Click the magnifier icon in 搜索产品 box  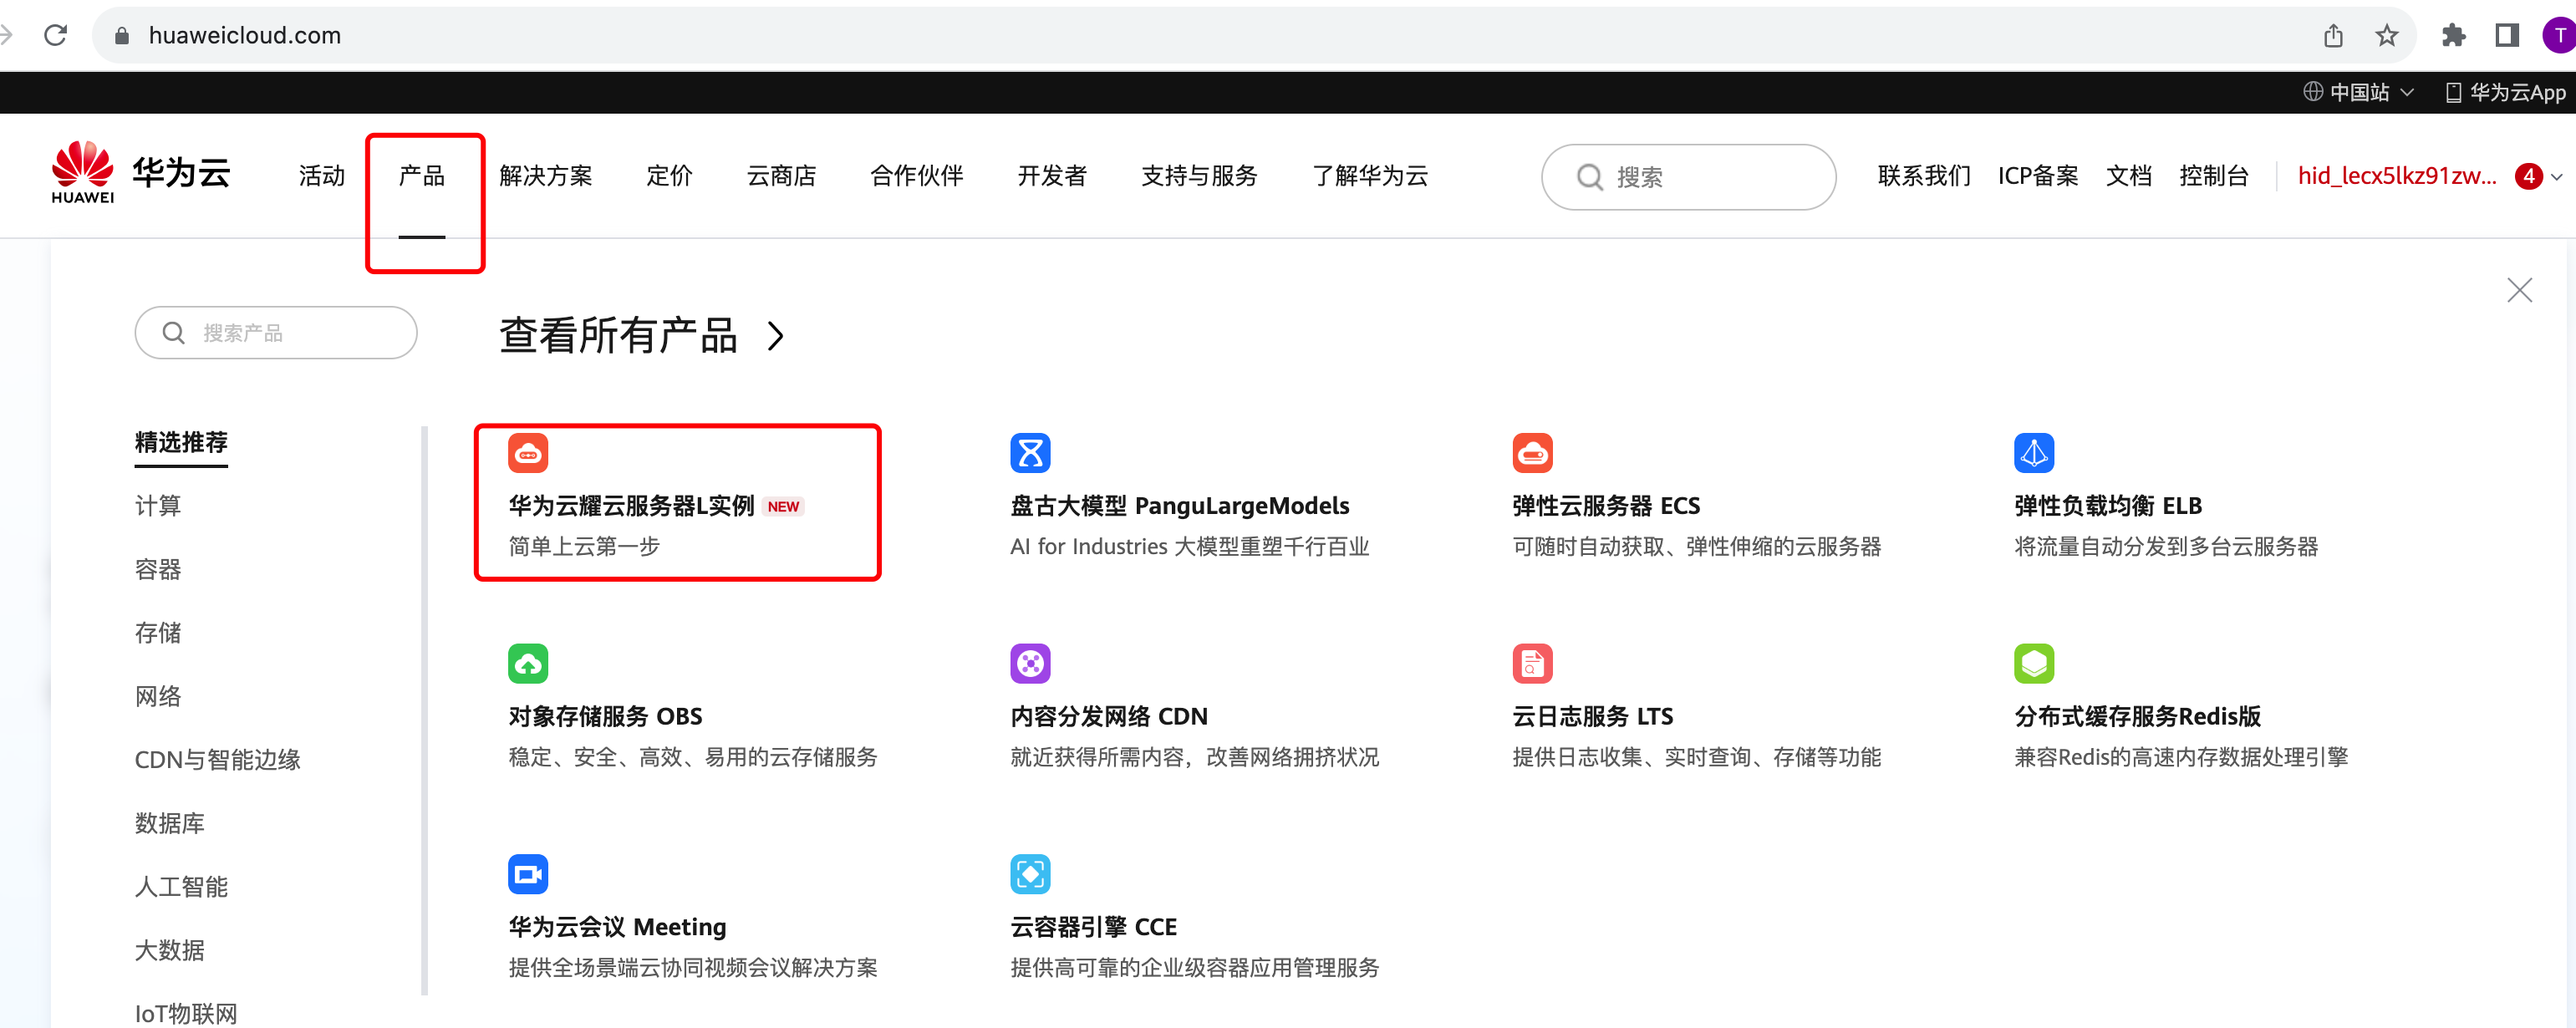click(174, 333)
